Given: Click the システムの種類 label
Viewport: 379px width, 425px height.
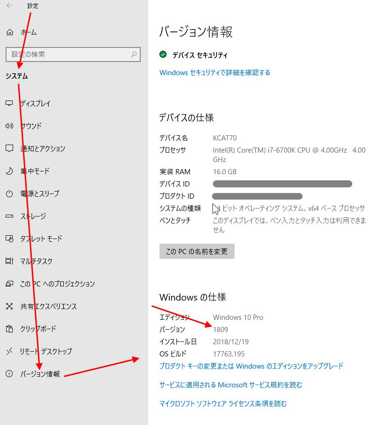Looking at the screenshot, I should click(180, 208).
